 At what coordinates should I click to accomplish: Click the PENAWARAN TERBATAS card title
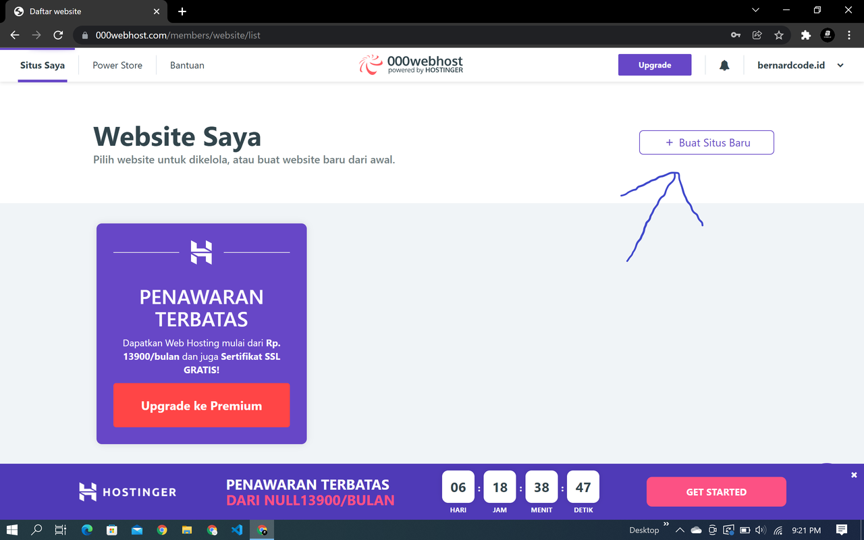201,308
